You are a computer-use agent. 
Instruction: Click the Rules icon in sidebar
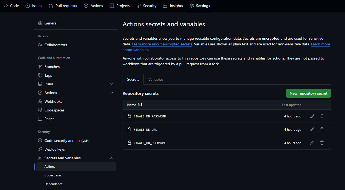[x=40, y=84]
